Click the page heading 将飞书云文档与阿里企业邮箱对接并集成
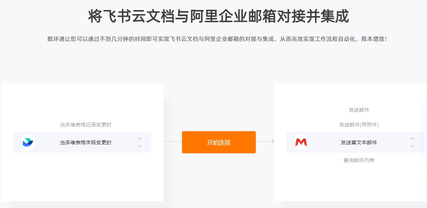 pos(219,16)
